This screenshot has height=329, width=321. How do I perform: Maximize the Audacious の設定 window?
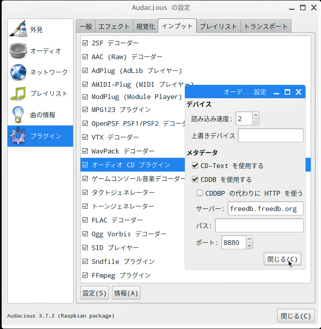point(303,7)
